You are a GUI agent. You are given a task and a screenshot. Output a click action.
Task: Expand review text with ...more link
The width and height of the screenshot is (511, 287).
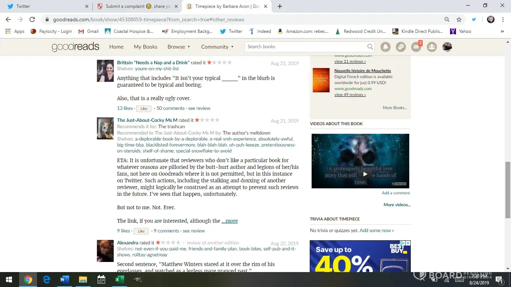coord(229,221)
